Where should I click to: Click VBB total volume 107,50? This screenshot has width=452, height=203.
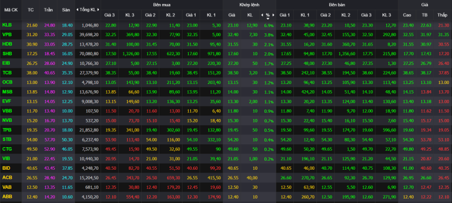pyautogui.click(x=93, y=111)
